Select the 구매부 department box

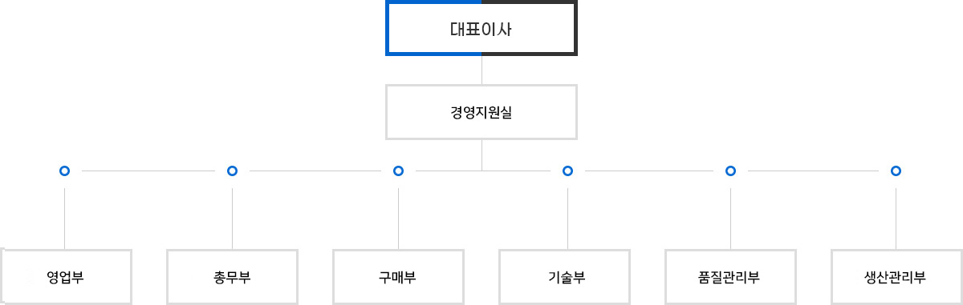398,277
